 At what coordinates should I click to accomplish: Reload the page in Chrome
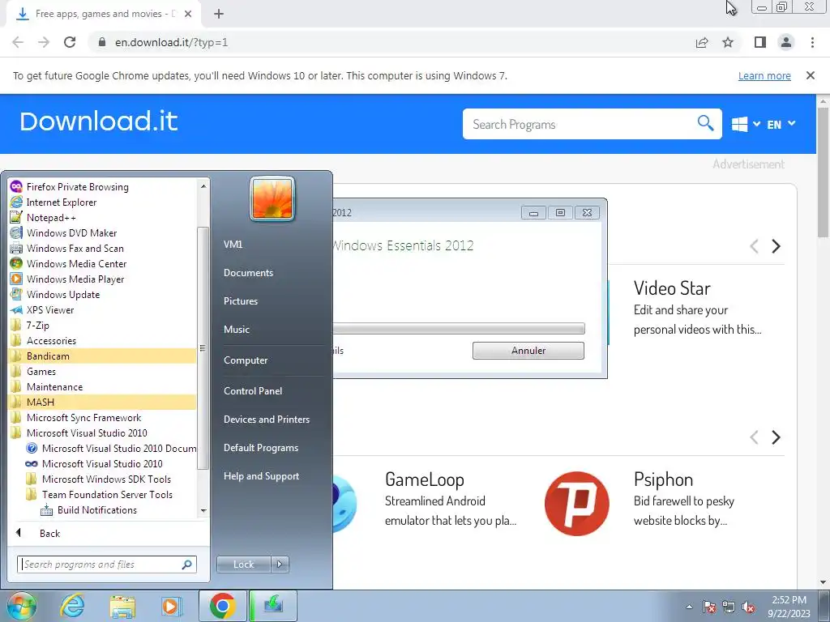pos(70,42)
